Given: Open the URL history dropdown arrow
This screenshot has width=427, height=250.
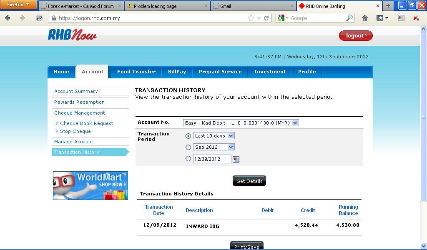Looking at the screenshot, I should pos(259,18).
